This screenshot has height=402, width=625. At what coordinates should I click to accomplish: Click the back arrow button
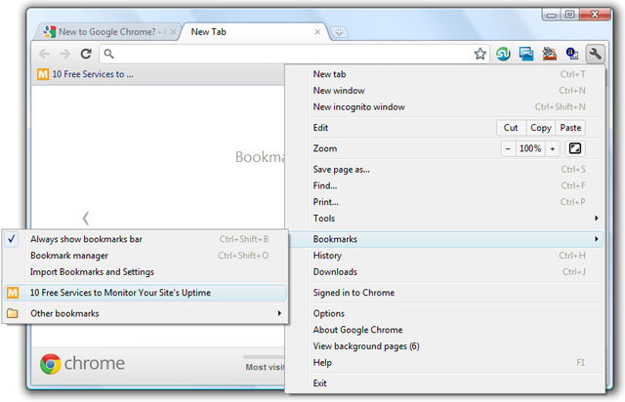[x=44, y=54]
